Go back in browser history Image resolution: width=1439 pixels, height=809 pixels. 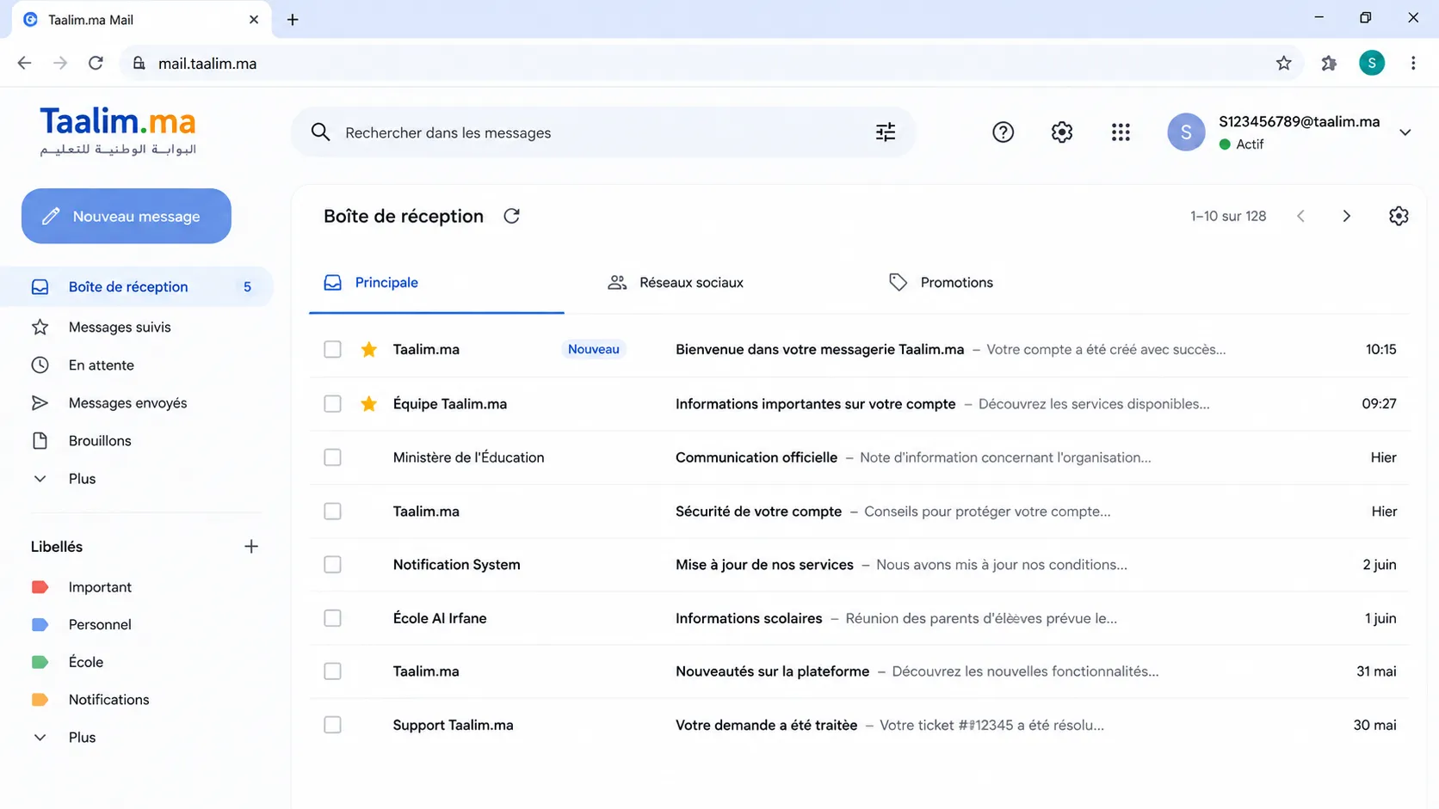point(24,63)
